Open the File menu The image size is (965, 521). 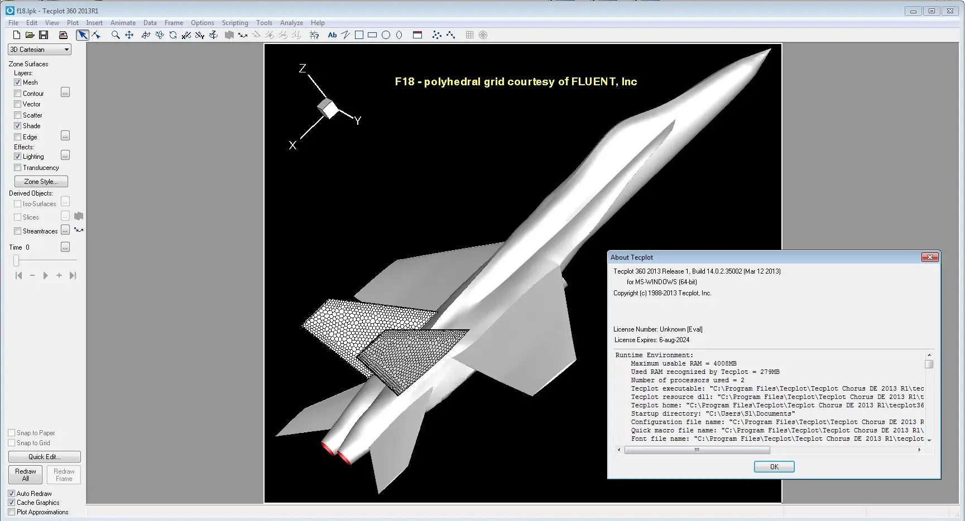click(x=13, y=23)
